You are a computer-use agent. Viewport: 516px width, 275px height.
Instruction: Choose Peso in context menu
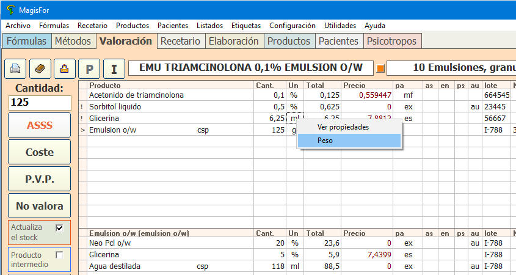tap(349, 141)
